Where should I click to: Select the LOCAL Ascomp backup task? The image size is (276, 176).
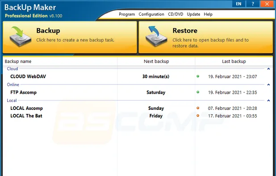coord(27,108)
